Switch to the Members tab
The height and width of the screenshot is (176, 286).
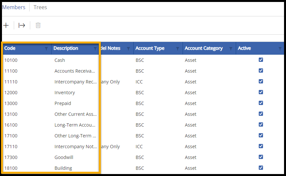[x=14, y=7]
